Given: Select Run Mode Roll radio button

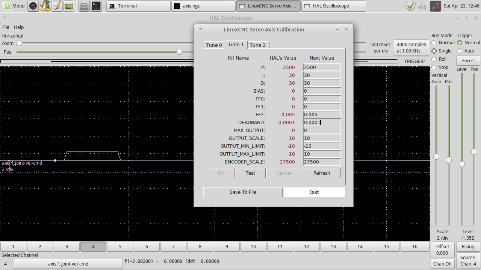Looking at the screenshot, I should point(434,59).
